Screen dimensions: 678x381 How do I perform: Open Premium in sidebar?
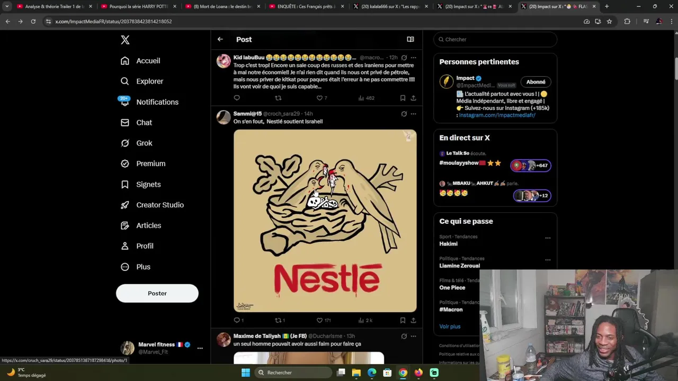(143, 164)
